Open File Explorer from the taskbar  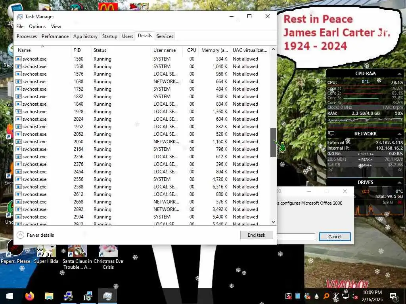(49, 296)
